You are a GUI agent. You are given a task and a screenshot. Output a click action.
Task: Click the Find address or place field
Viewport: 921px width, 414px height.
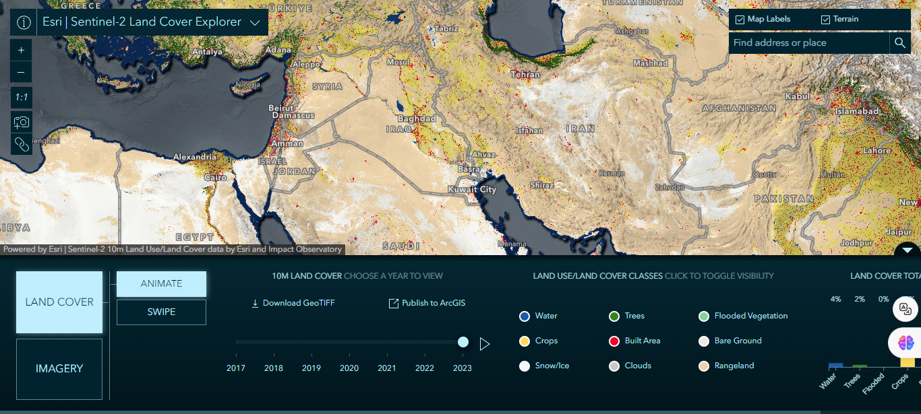pyautogui.click(x=809, y=43)
